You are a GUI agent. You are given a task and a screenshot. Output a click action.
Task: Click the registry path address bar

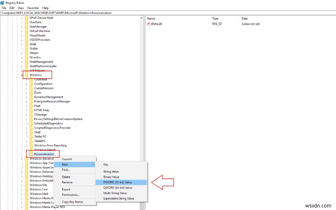coord(168,13)
